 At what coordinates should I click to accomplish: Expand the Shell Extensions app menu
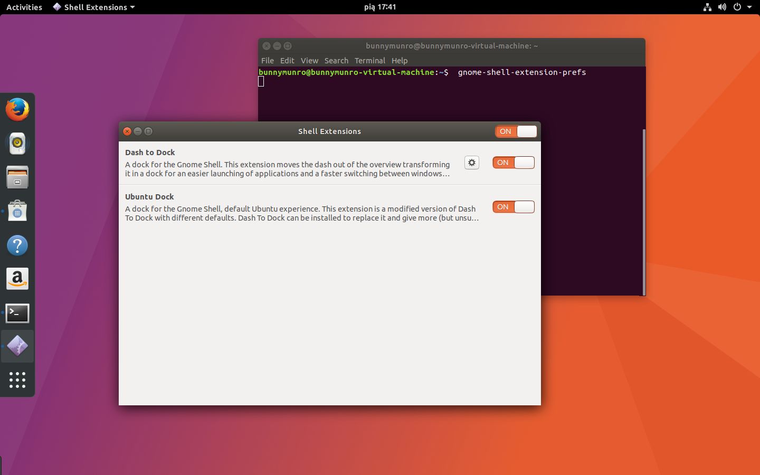tap(94, 7)
